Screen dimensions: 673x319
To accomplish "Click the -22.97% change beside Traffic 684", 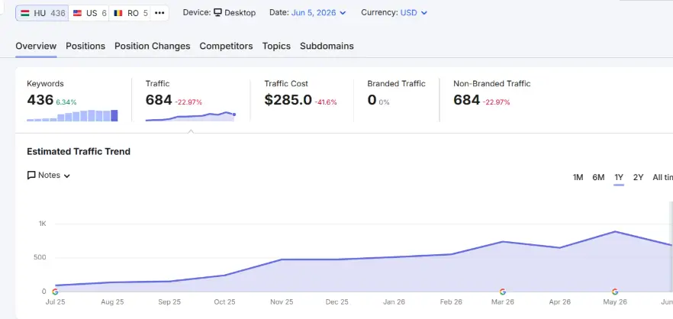I will point(188,102).
